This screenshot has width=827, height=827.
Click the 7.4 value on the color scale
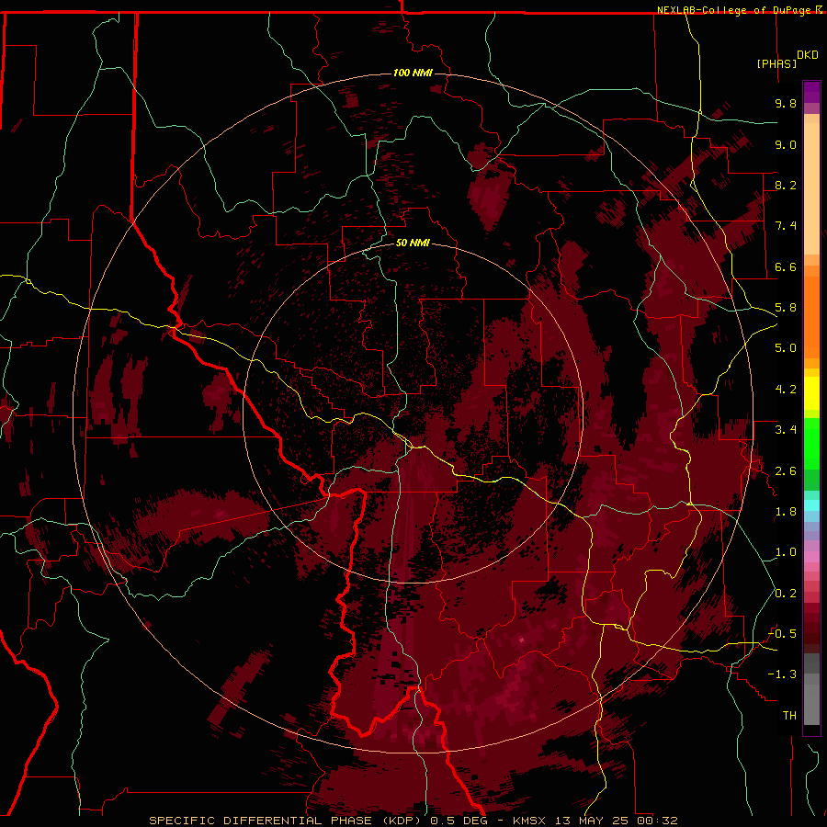786,226
